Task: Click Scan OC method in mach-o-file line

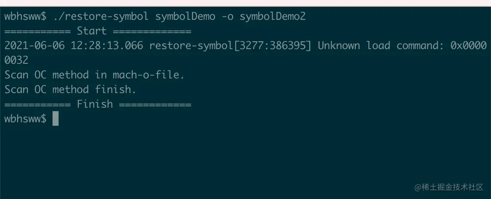Action: coord(94,75)
